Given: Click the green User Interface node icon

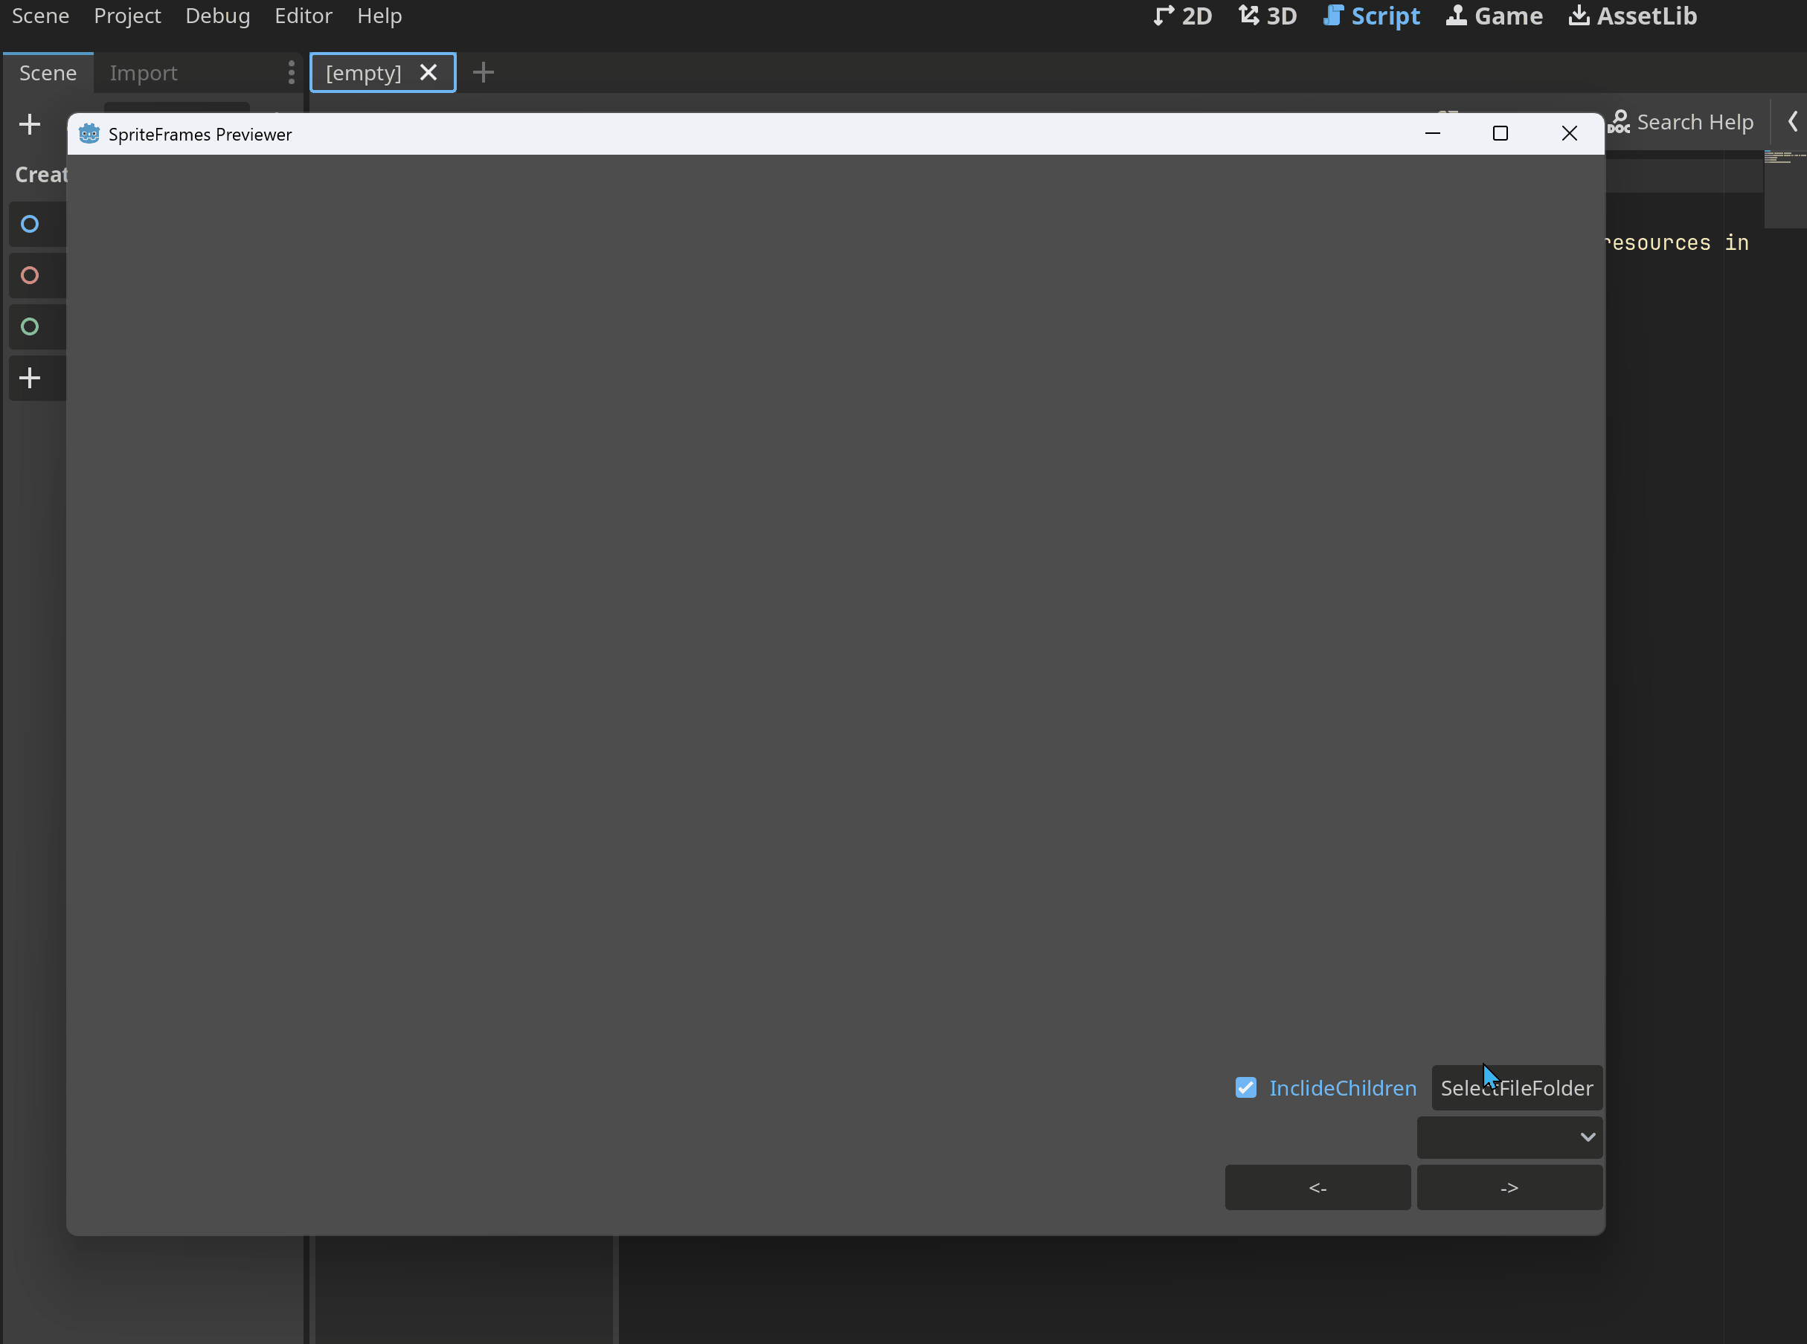Looking at the screenshot, I should [x=30, y=327].
